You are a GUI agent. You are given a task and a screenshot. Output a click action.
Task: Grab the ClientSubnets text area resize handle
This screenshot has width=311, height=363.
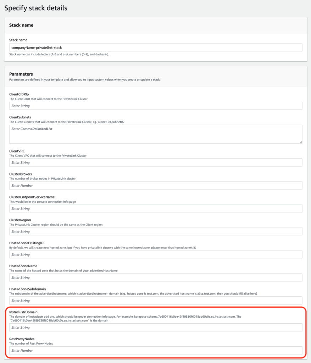[300, 141]
